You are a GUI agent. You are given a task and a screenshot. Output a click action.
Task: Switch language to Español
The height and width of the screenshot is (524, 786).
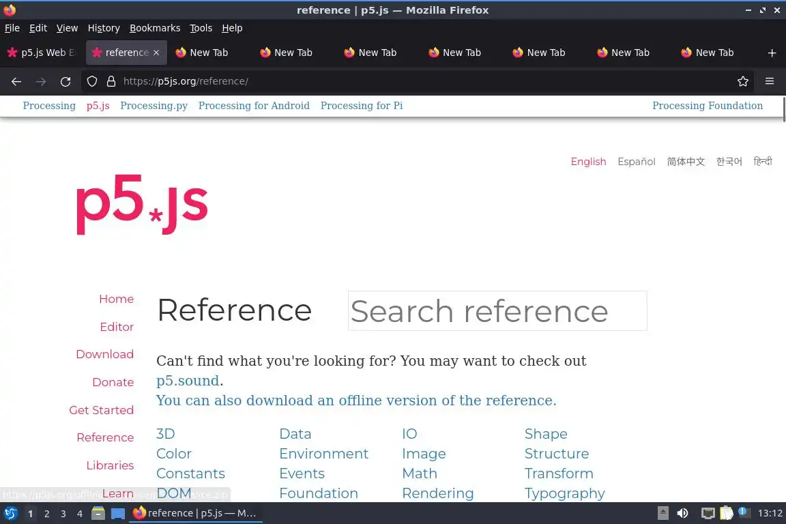pos(637,162)
